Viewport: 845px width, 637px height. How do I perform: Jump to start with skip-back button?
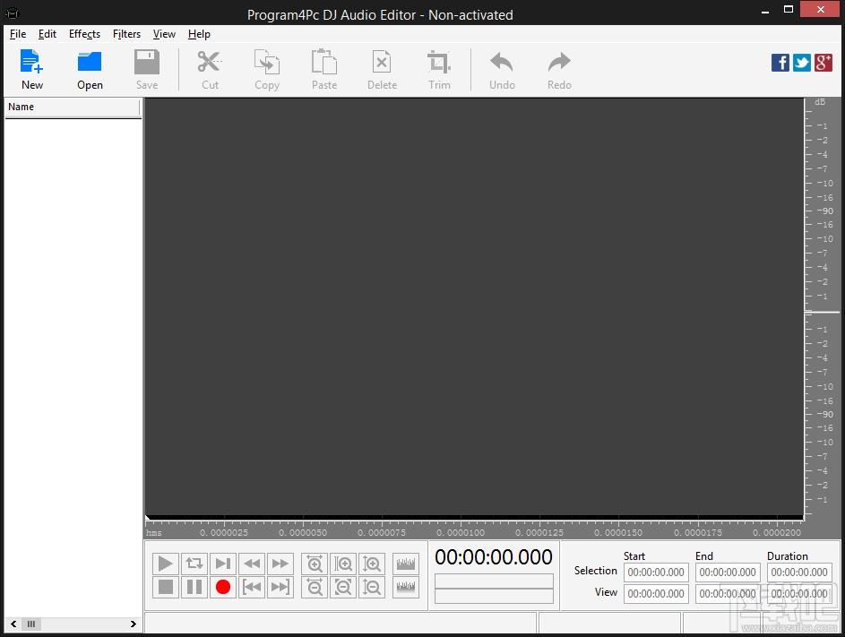tap(252, 587)
